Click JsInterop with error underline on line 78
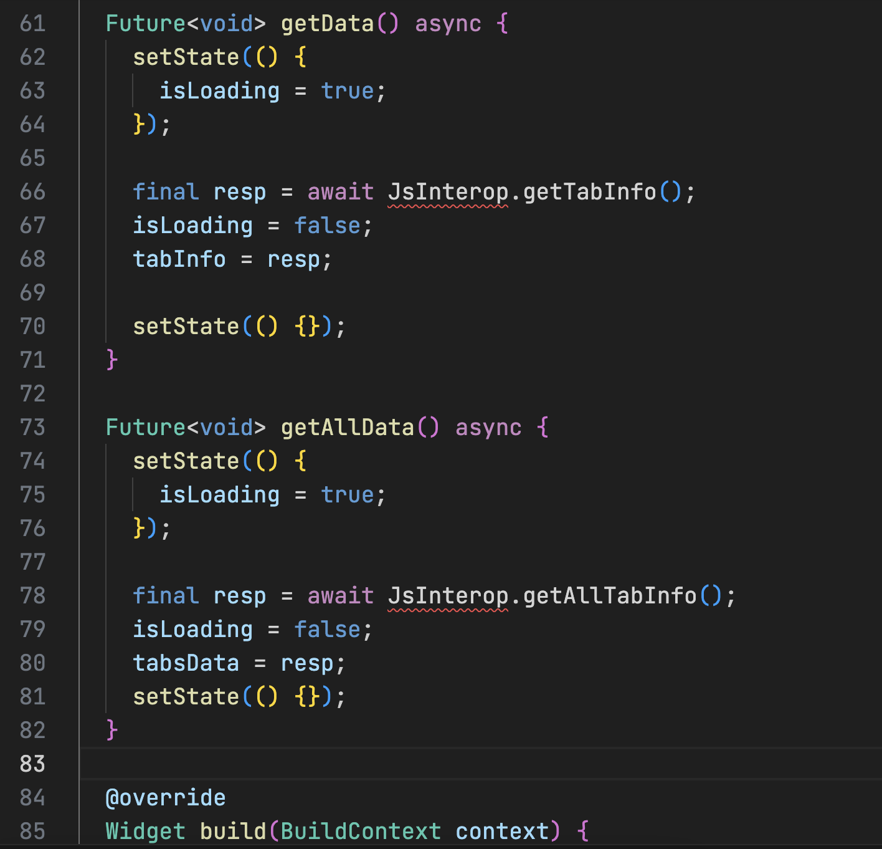This screenshot has height=849, width=882. [447, 596]
